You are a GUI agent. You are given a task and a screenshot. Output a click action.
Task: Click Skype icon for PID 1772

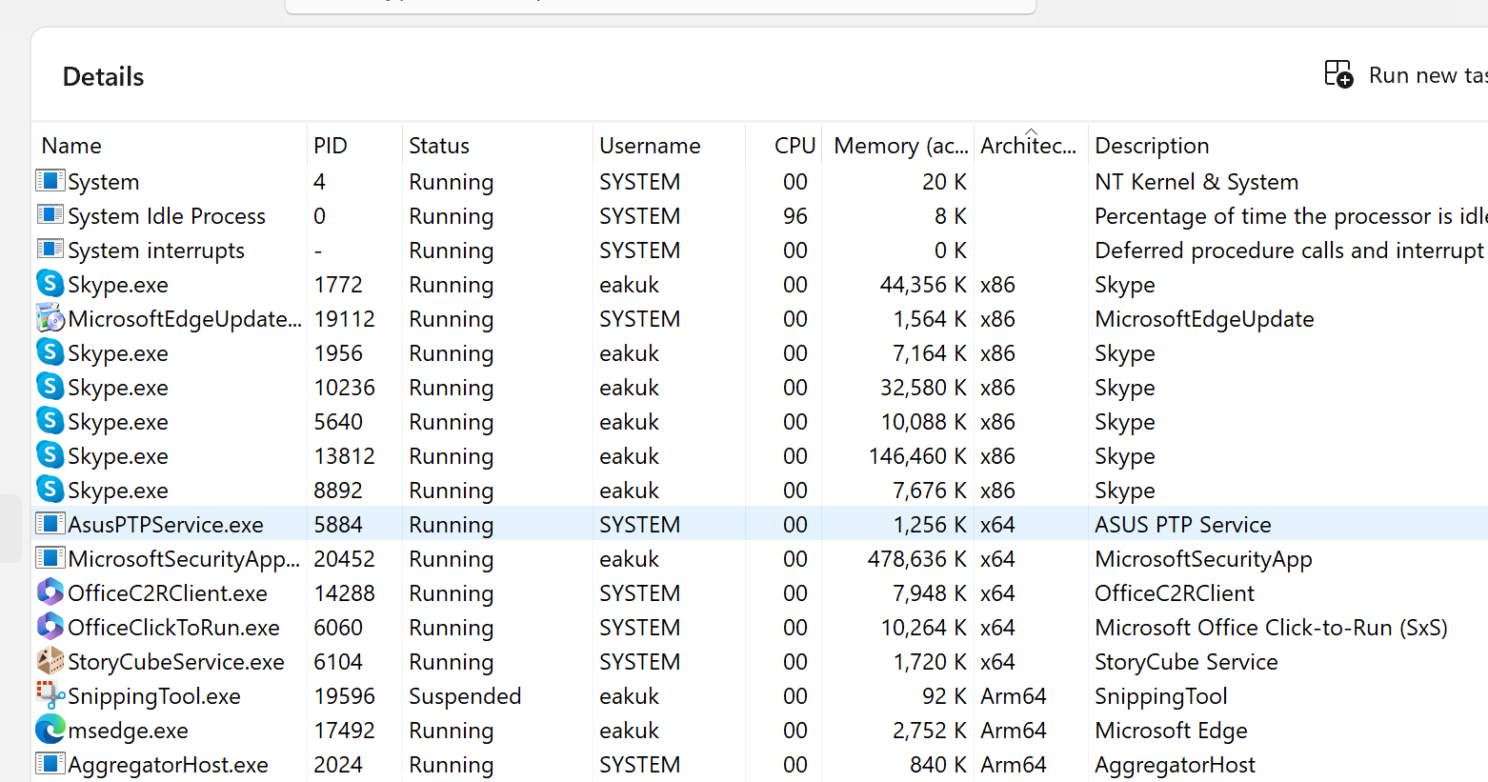50,283
